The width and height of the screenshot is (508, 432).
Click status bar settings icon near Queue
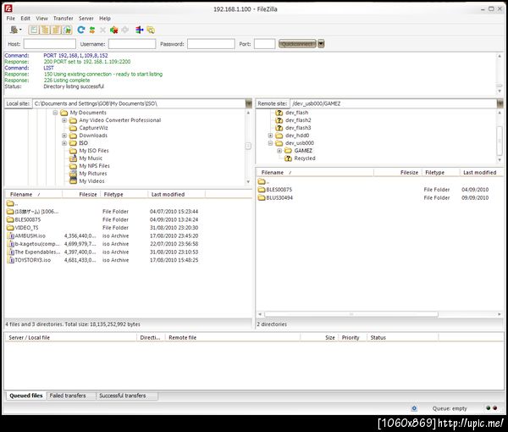(414, 408)
